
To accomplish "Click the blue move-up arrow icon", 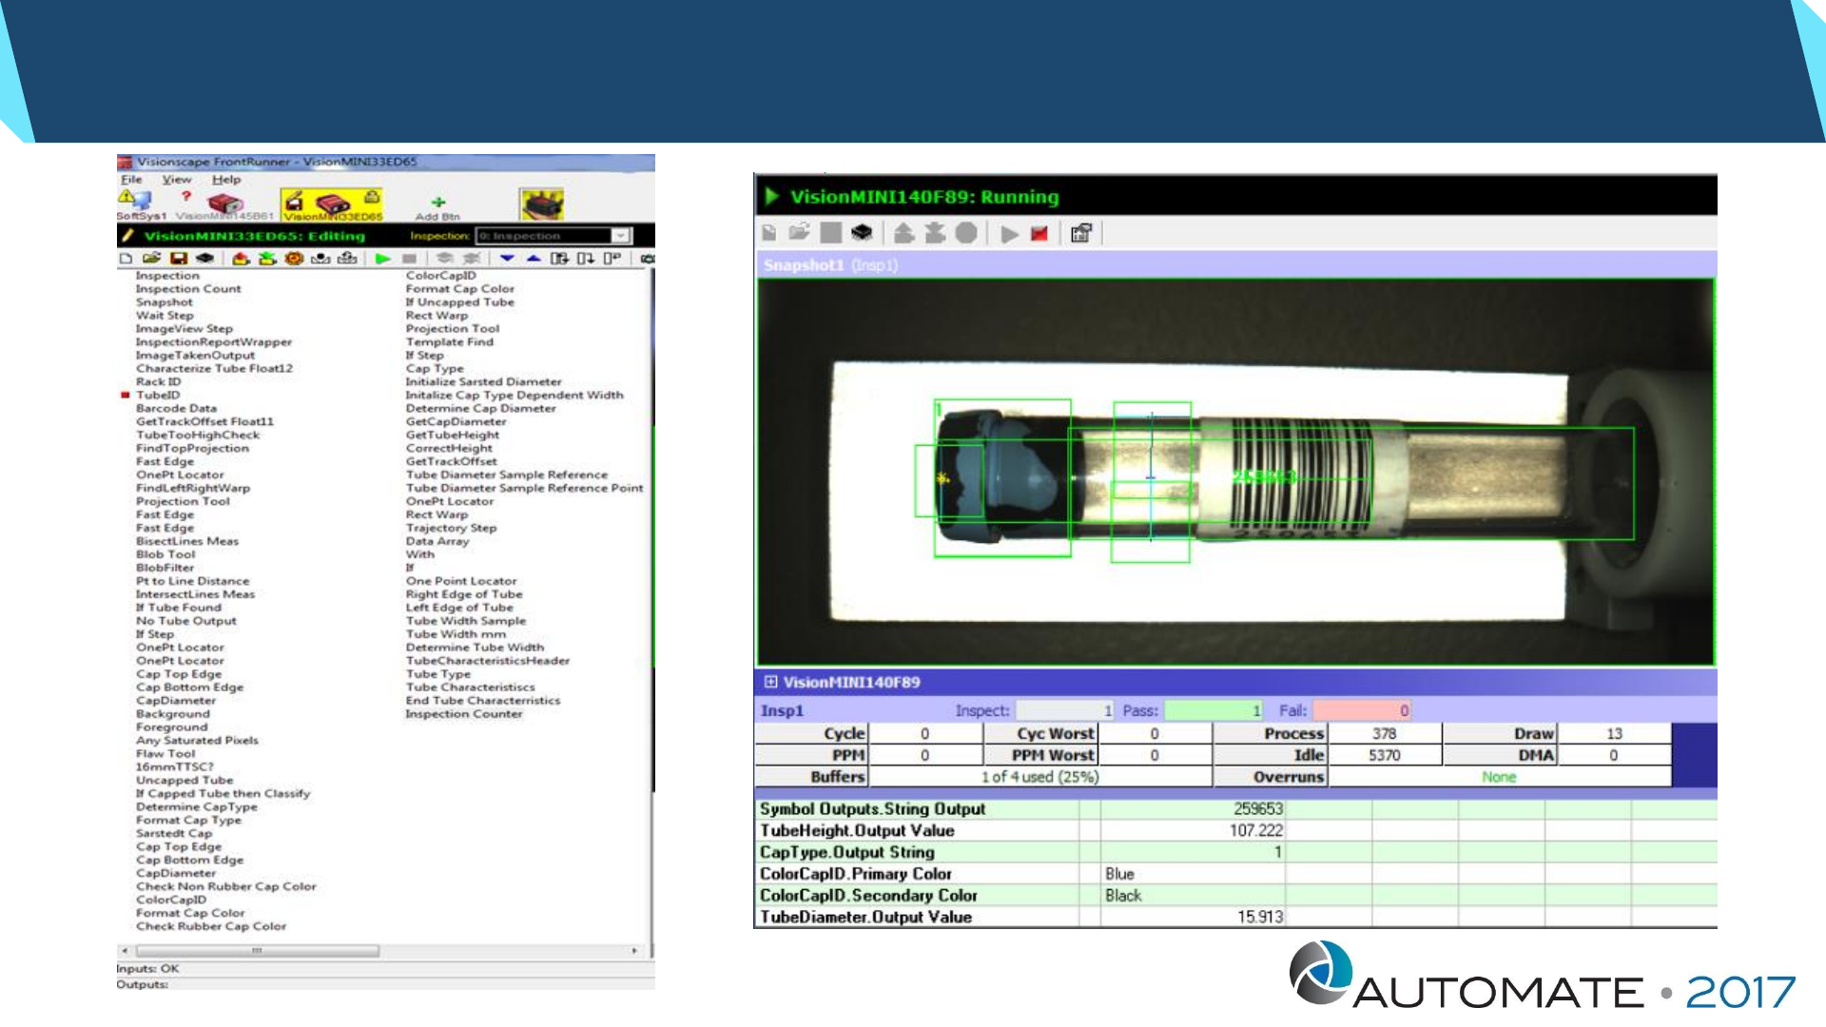I will 534,259.
